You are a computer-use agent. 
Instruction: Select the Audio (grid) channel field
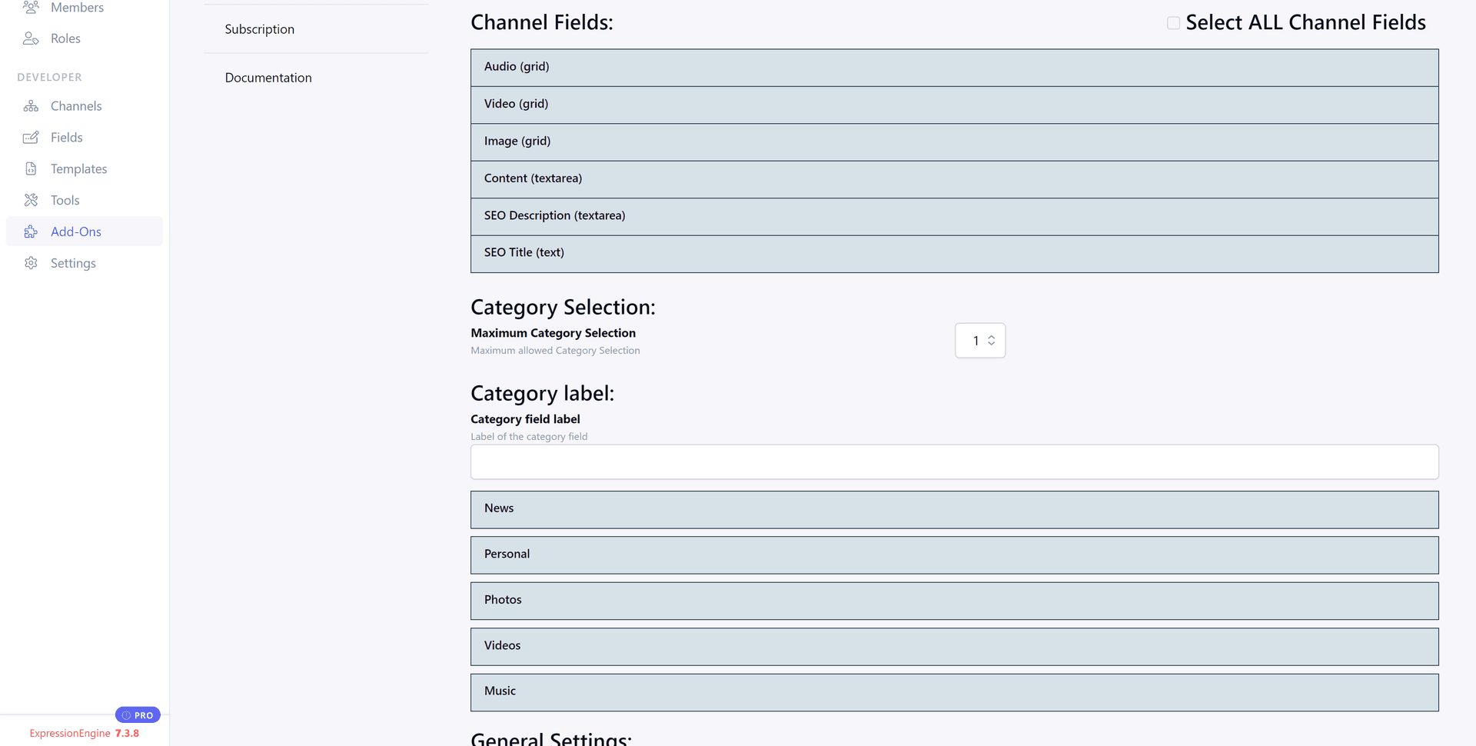953,68
